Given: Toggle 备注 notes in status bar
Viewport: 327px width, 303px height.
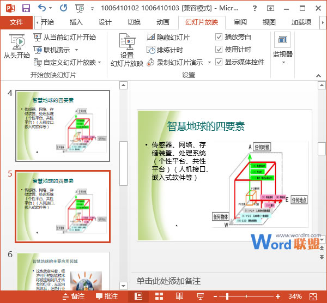Looking at the screenshot, I should (x=74, y=296).
